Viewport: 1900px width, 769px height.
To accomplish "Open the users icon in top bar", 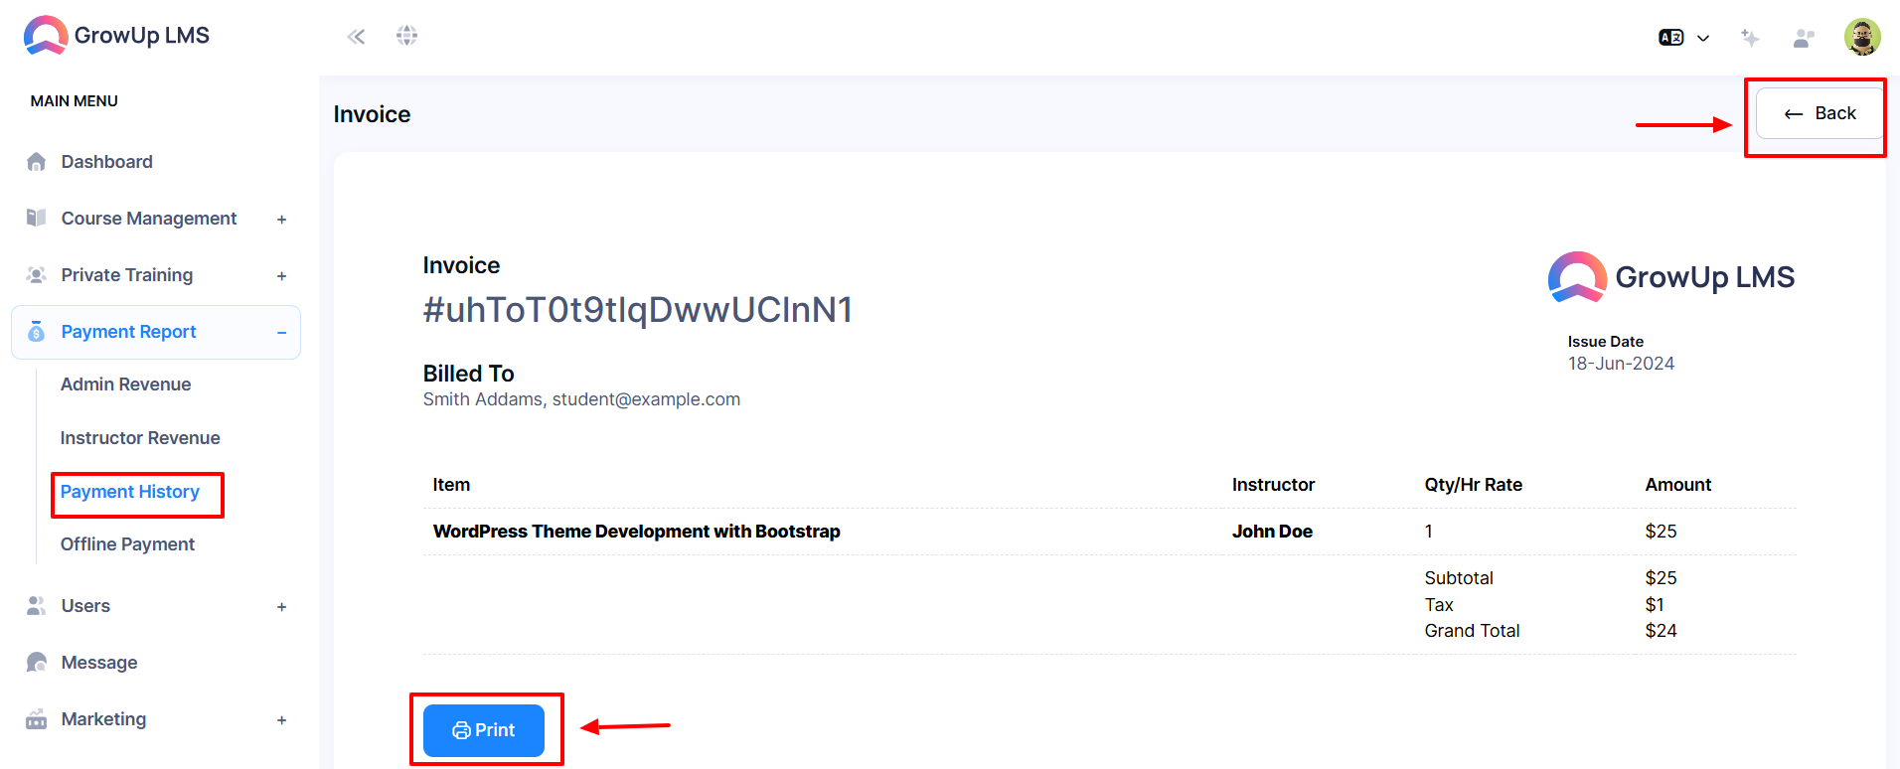I will (1804, 38).
